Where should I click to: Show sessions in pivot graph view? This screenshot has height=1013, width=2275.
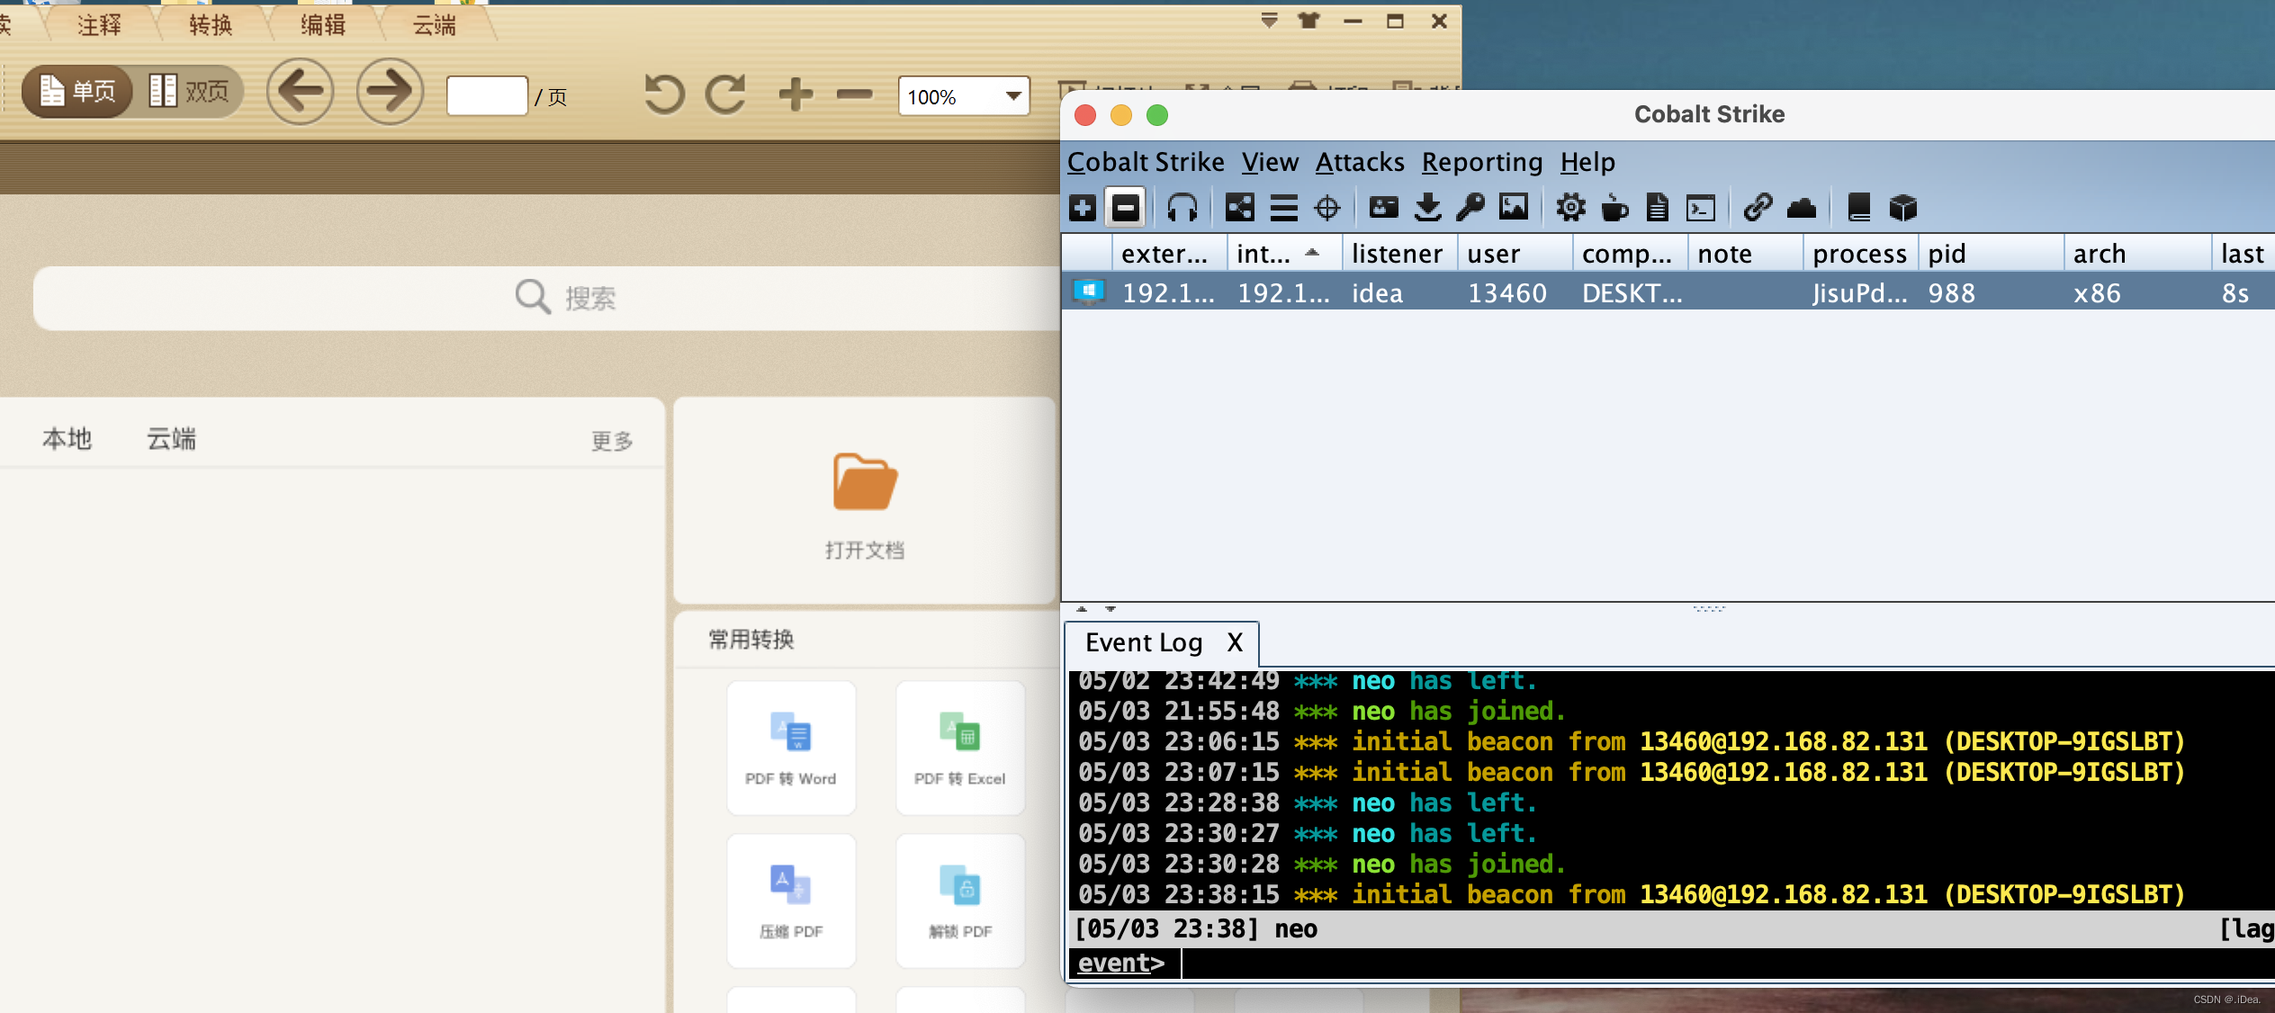[x=1239, y=208]
